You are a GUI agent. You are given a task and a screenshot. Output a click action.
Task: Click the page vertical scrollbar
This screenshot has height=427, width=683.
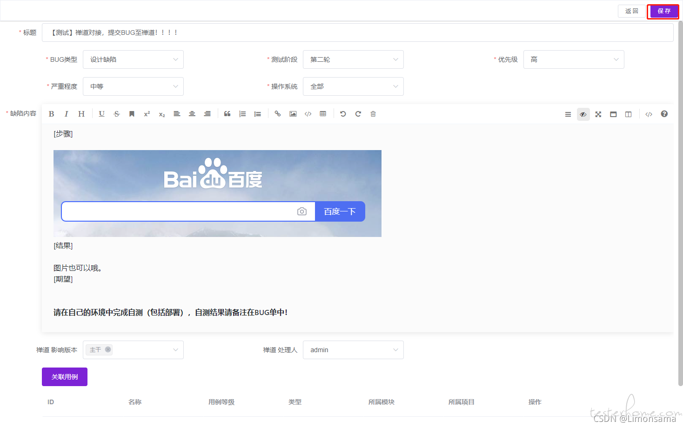(680, 203)
